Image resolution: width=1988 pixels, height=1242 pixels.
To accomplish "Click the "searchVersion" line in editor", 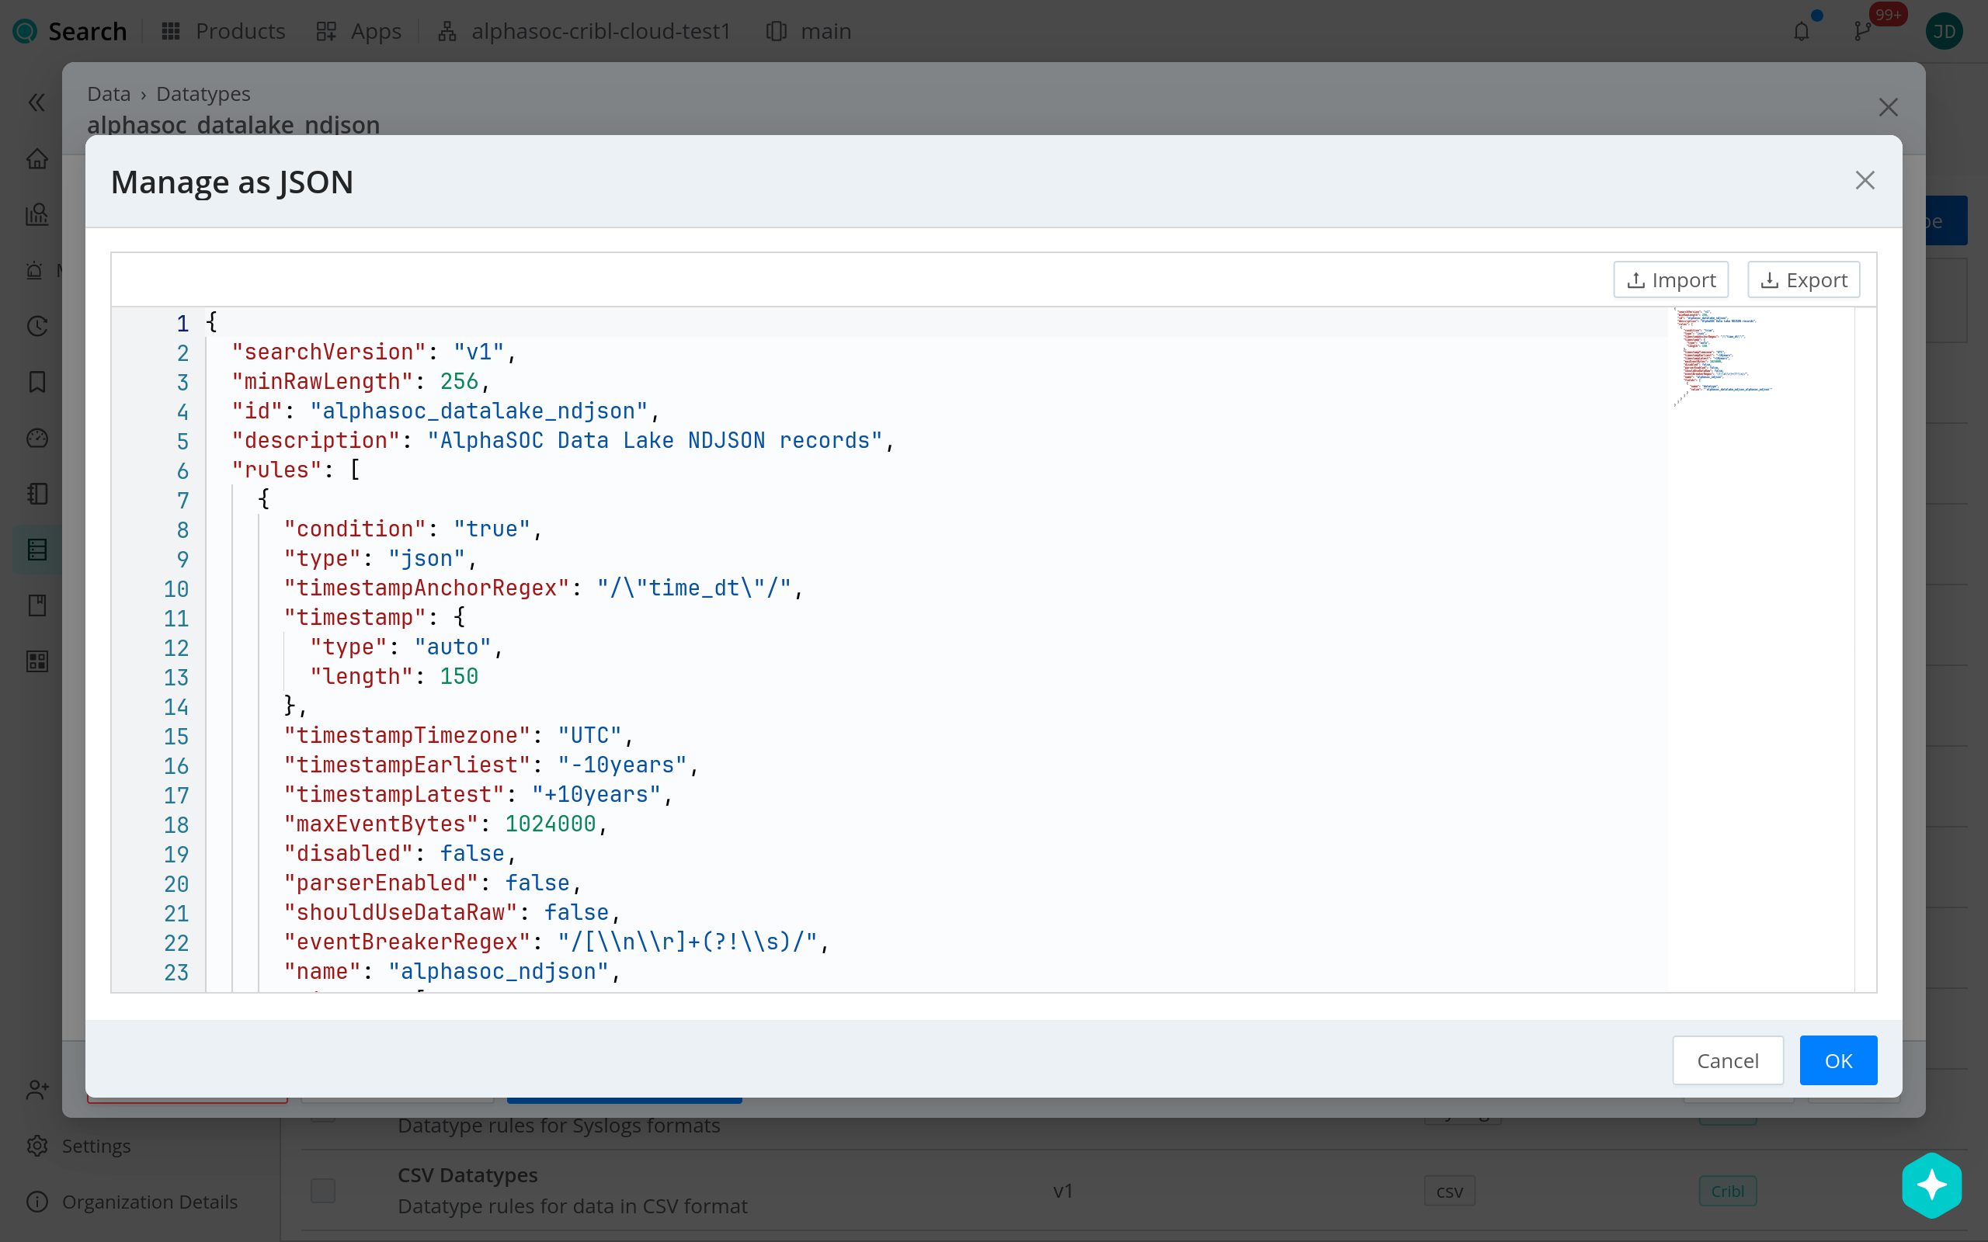I will [374, 352].
